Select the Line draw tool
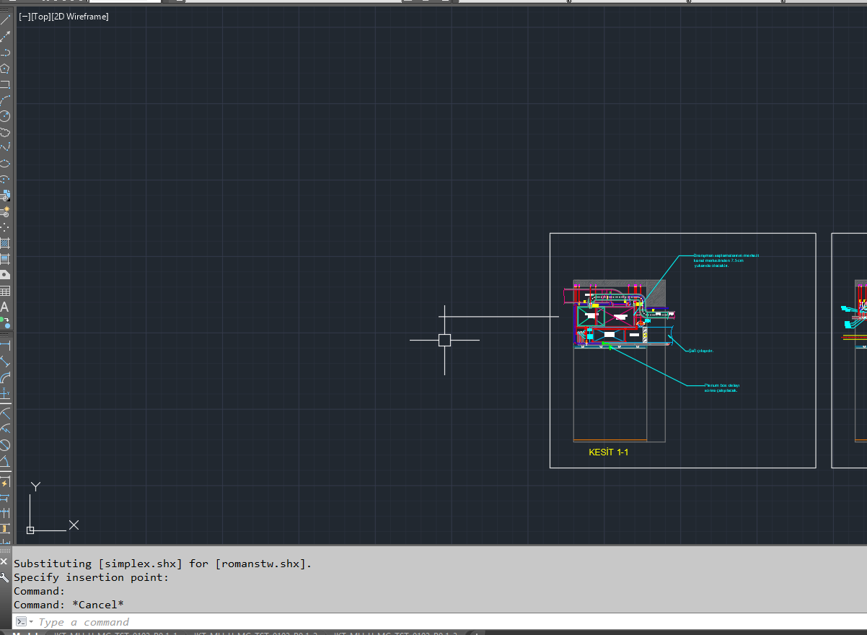Screen dimensions: 867x635 pos(5,21)
